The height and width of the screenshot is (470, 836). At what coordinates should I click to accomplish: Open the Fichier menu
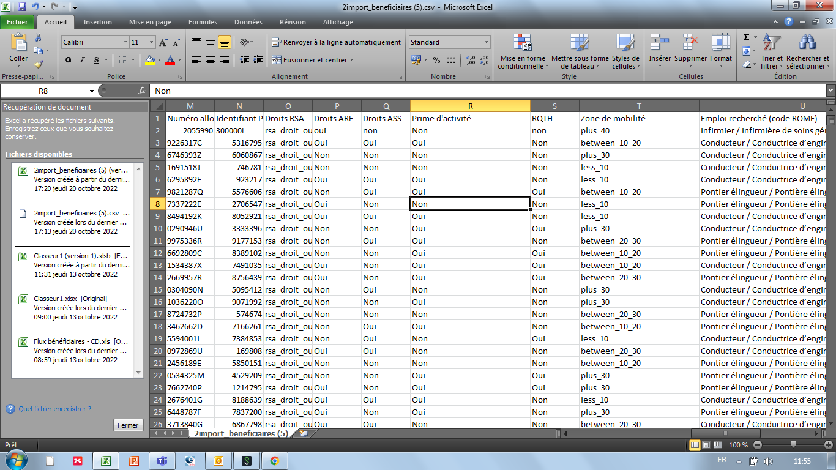[18, 22]
